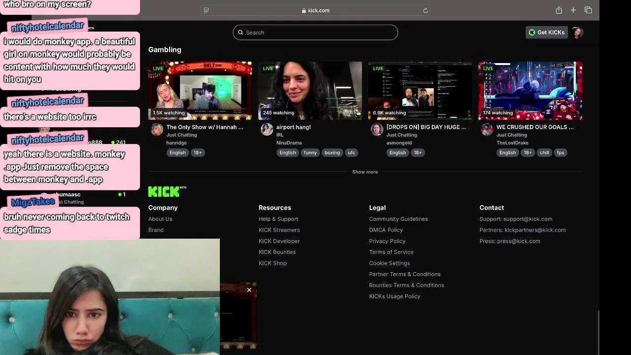Open the page settings icon left of address bar
The image size is (631, 355).
[x=206, y=10]
